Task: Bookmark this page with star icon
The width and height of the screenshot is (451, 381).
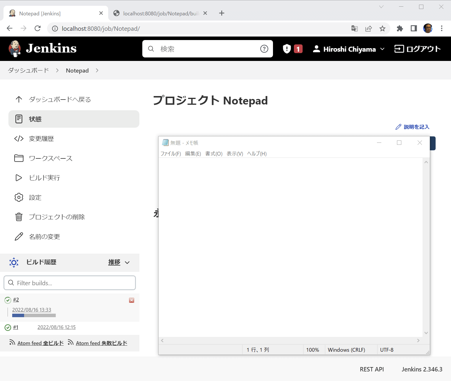Action: point(382,28)
